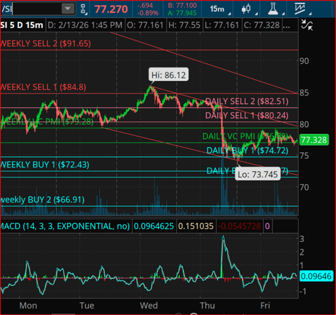This screenshot has height=315, width=336.
Task: Click the green 77.328 current price axis tag
Action: click(312, 140)
